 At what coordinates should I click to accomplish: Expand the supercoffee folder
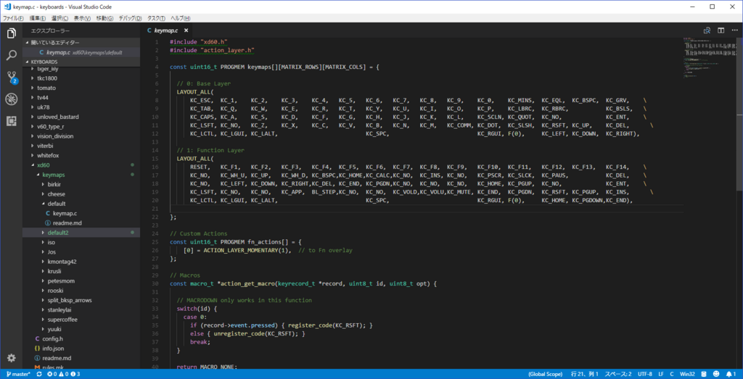pyautogui.click(x=43, y=320)
